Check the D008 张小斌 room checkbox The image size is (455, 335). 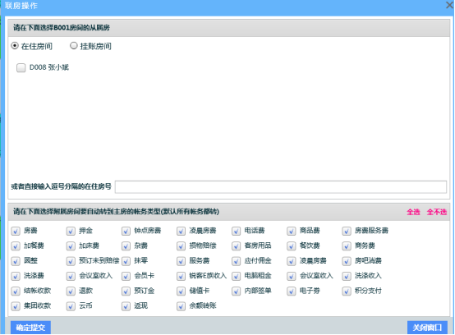(x=21, y=68)
